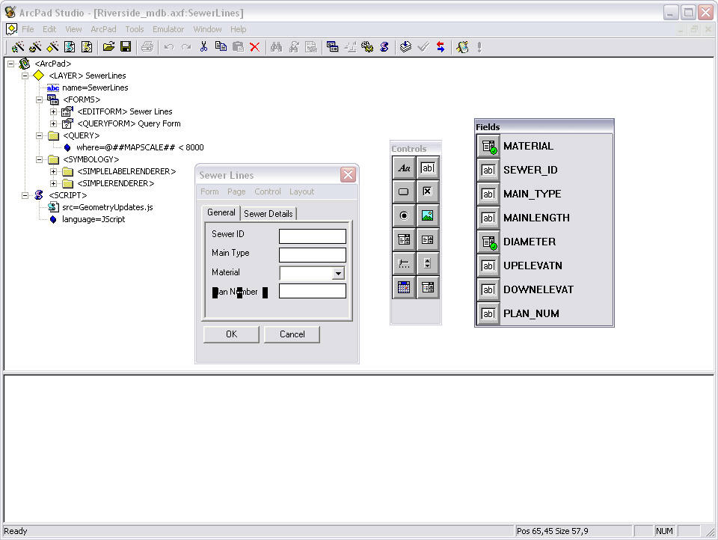The width and height of the screenshot is (718, 540).
Task: Open the Edit menu
Action: pos(49,29)
